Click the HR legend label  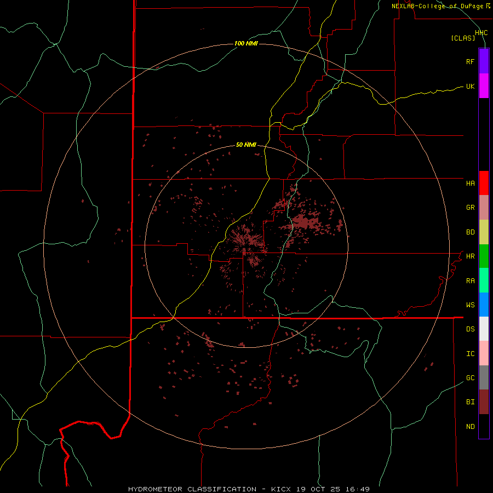pos(470,256)
